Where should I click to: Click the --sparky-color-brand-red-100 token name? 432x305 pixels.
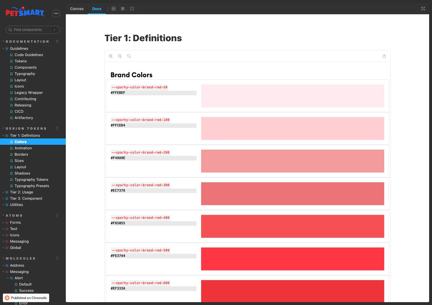pyautogui.click(x=140, y=120)
